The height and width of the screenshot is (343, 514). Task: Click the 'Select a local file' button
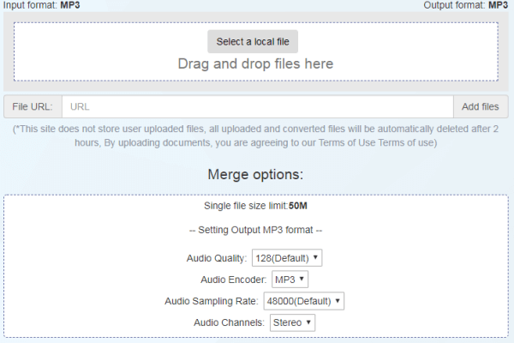tap(253, 42)
